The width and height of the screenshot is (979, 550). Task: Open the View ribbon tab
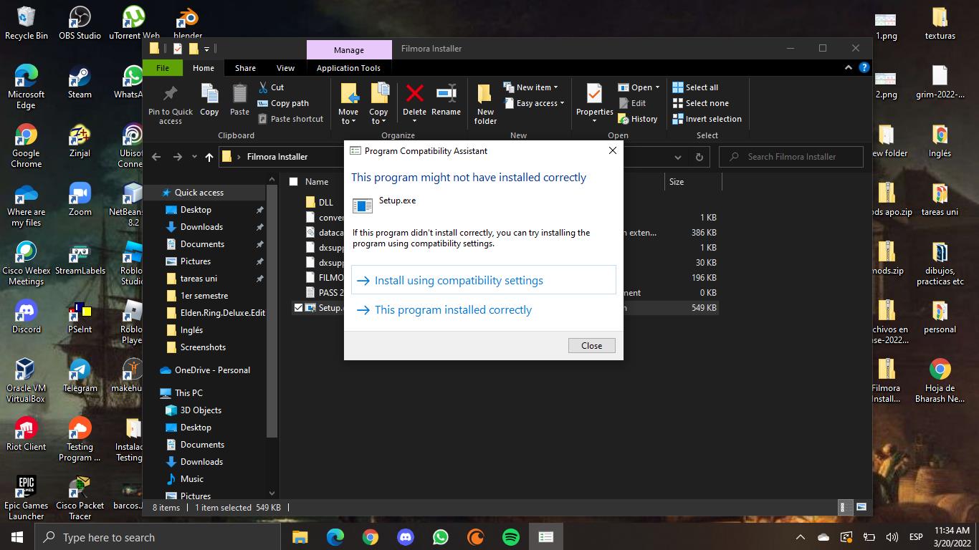[x=285, y=68]
